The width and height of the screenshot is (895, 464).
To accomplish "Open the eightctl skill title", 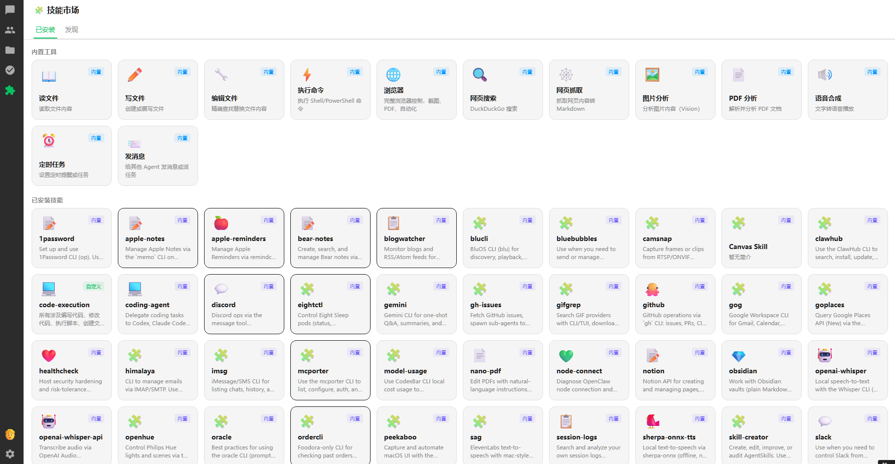I will pos(310,305).
